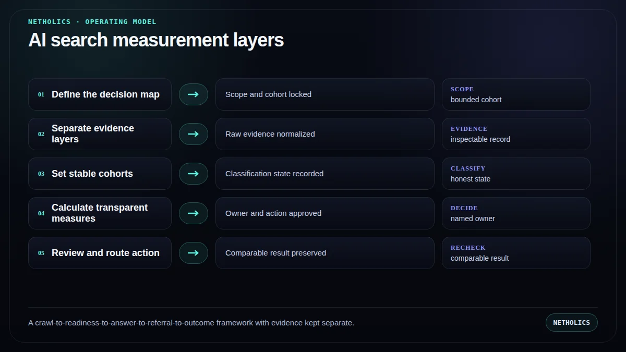The image size is (626, 352).
Task: Select the CLASSIFY honest state tag
Action: click(516, 174)
